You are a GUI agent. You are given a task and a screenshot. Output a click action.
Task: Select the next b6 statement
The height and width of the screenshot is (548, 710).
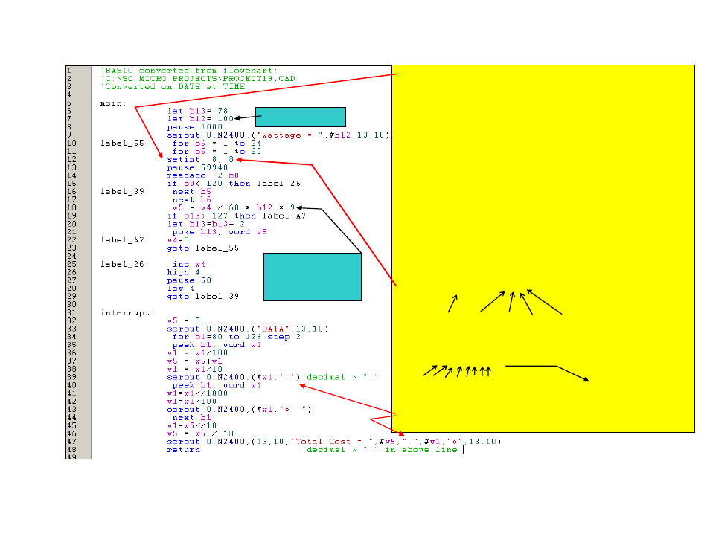(192, 199)
